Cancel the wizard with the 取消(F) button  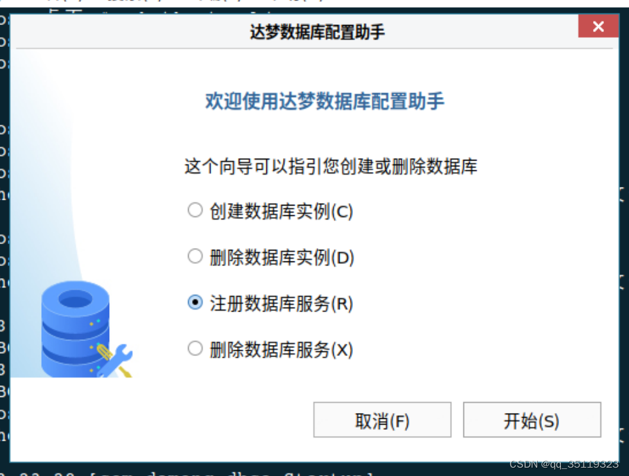(383, 420)
